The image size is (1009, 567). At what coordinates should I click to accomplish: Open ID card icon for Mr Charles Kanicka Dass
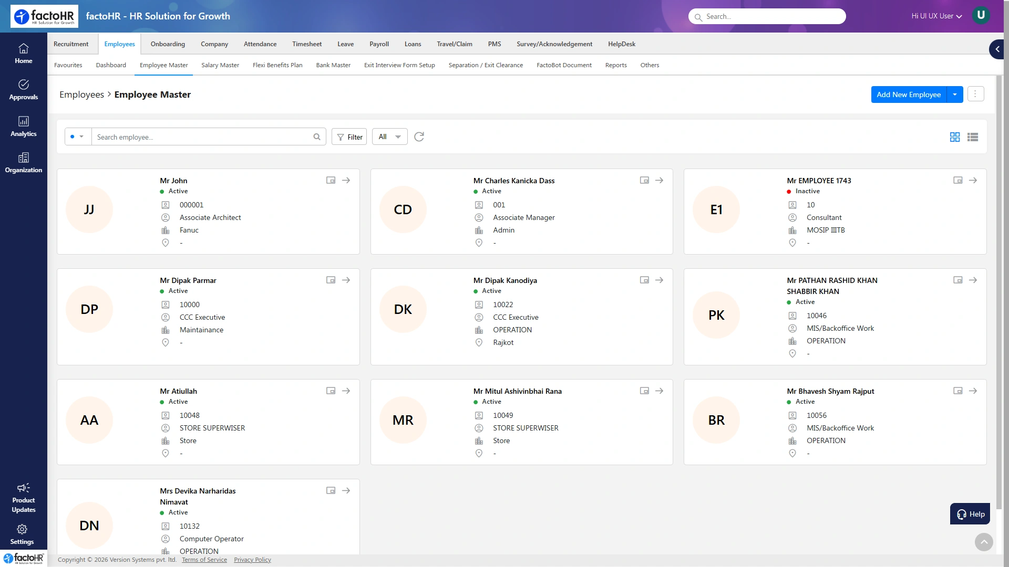pyautogui.click(x=644, y=180)
